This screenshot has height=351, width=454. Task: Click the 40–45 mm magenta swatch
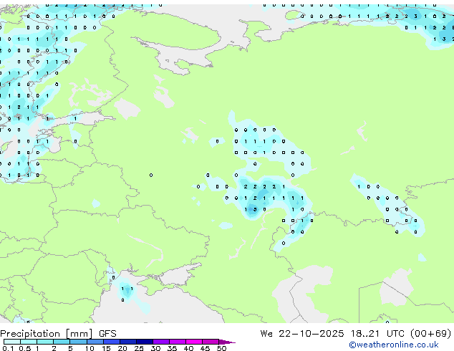[x=194, y=342]
